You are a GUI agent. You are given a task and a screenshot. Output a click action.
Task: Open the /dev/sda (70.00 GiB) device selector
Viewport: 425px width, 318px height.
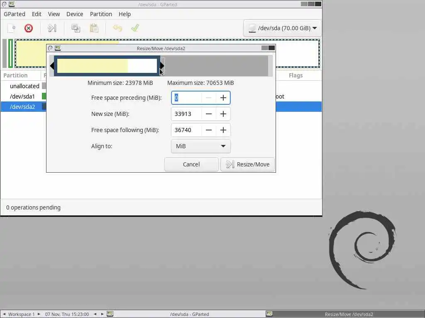point(282,28)
